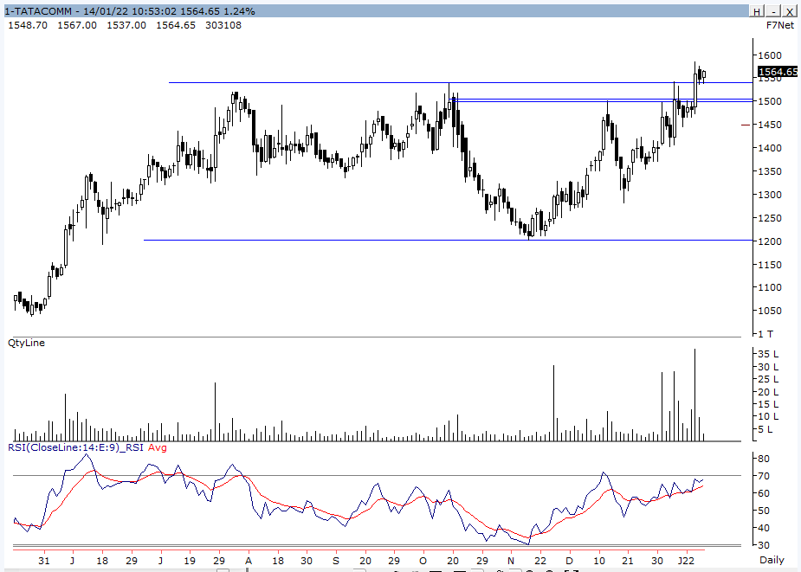Click the 1600 price axis label
The width and height of the screenshot is (801, 572).
pos(770,55)
